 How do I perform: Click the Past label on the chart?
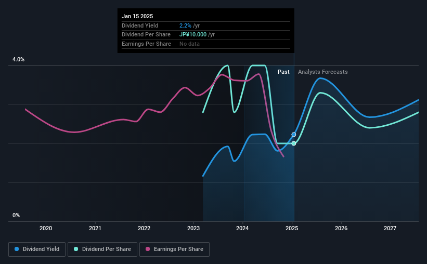point(283,72)
